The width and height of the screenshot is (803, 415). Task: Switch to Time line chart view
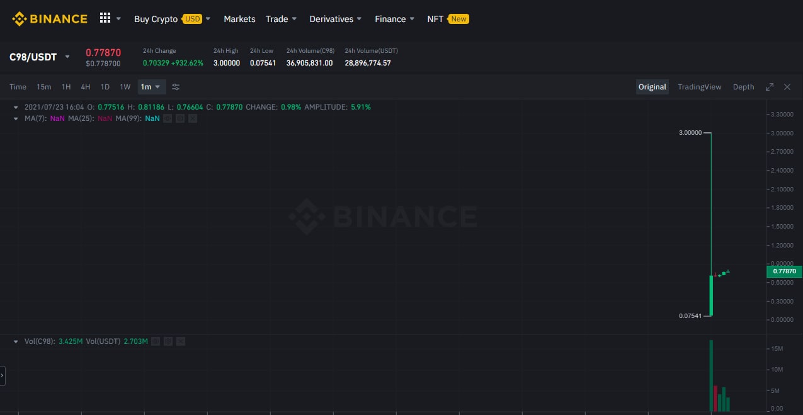(x=18, y=87)
